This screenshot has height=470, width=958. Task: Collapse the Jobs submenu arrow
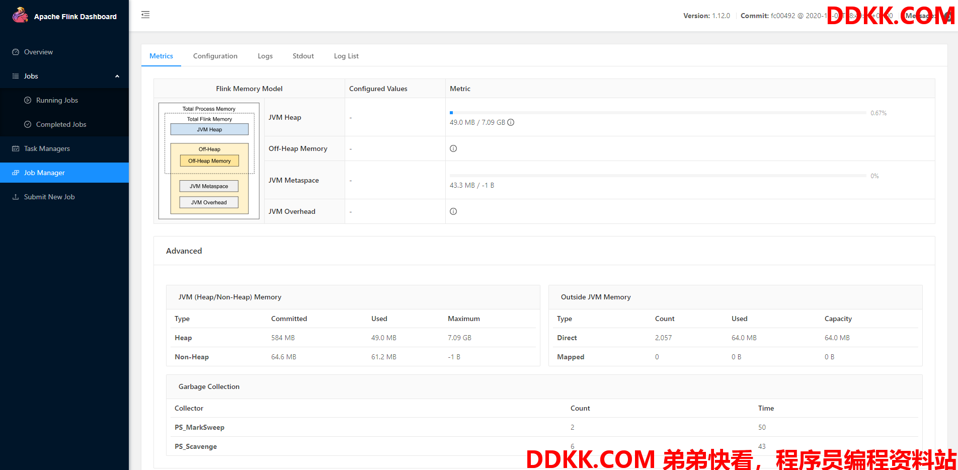point(117,76)
